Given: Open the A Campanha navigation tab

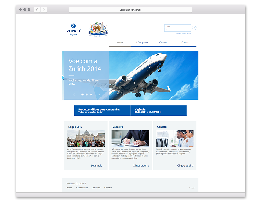Looking at the screenshot, I should click(x=142, y=42).
